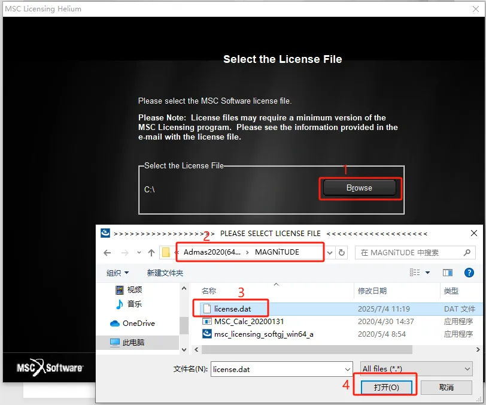Go forward with the right arrow
Image resolution: width=486 pixels, height=405 pixels.
pos(125,253)
